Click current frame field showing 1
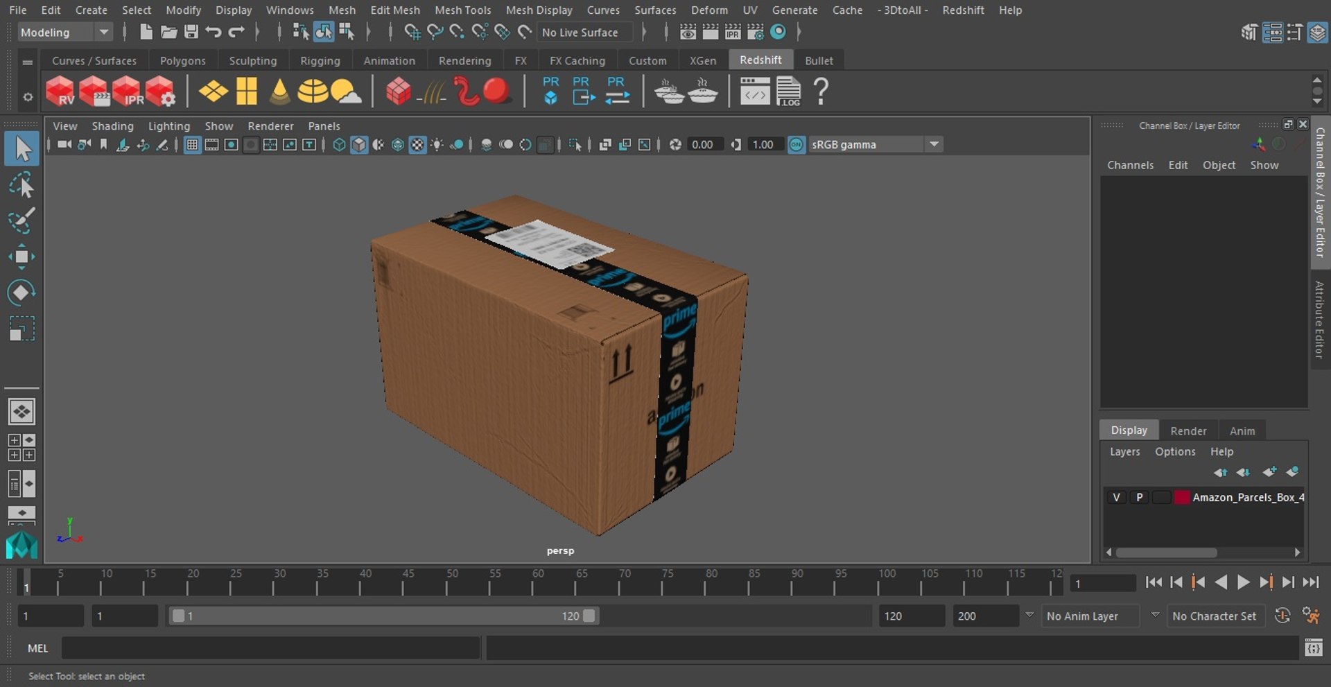The image size is (1331, 687). coord(1102,583)
